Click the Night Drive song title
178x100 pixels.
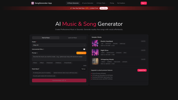[105, 50]
